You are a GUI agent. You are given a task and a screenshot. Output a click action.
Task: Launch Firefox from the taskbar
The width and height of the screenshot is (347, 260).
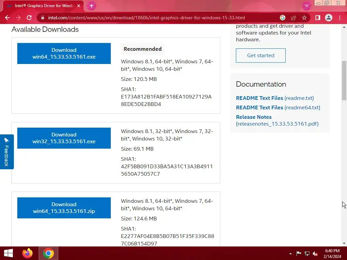tap(27, 253)
